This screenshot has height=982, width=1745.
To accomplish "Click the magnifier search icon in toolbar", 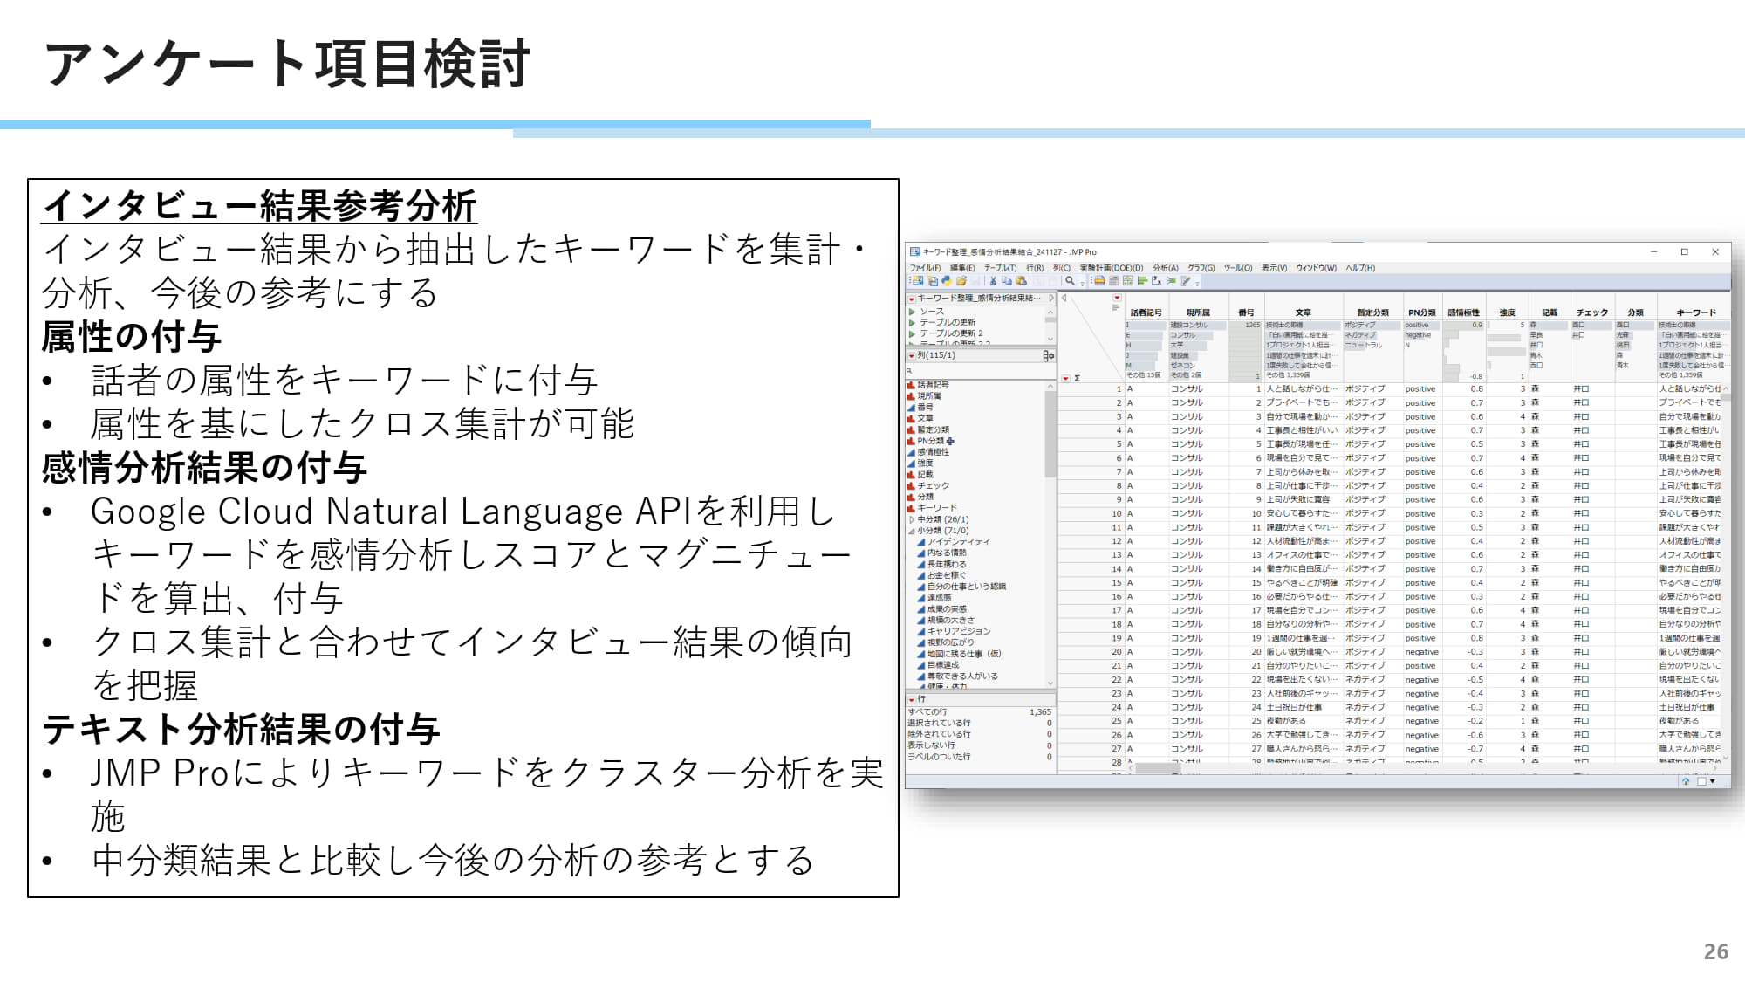I will [1070, 281].
